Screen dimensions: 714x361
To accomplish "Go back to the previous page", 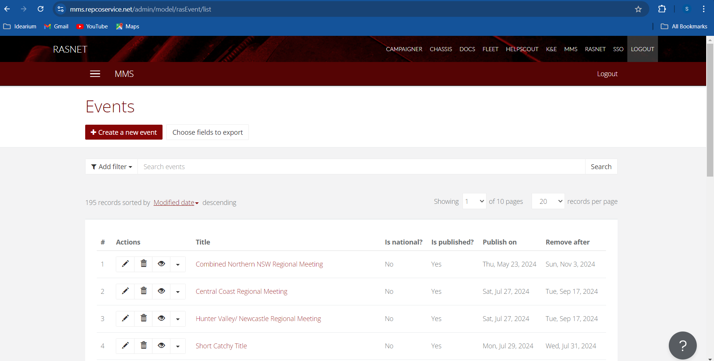I will tap(7, 9).
